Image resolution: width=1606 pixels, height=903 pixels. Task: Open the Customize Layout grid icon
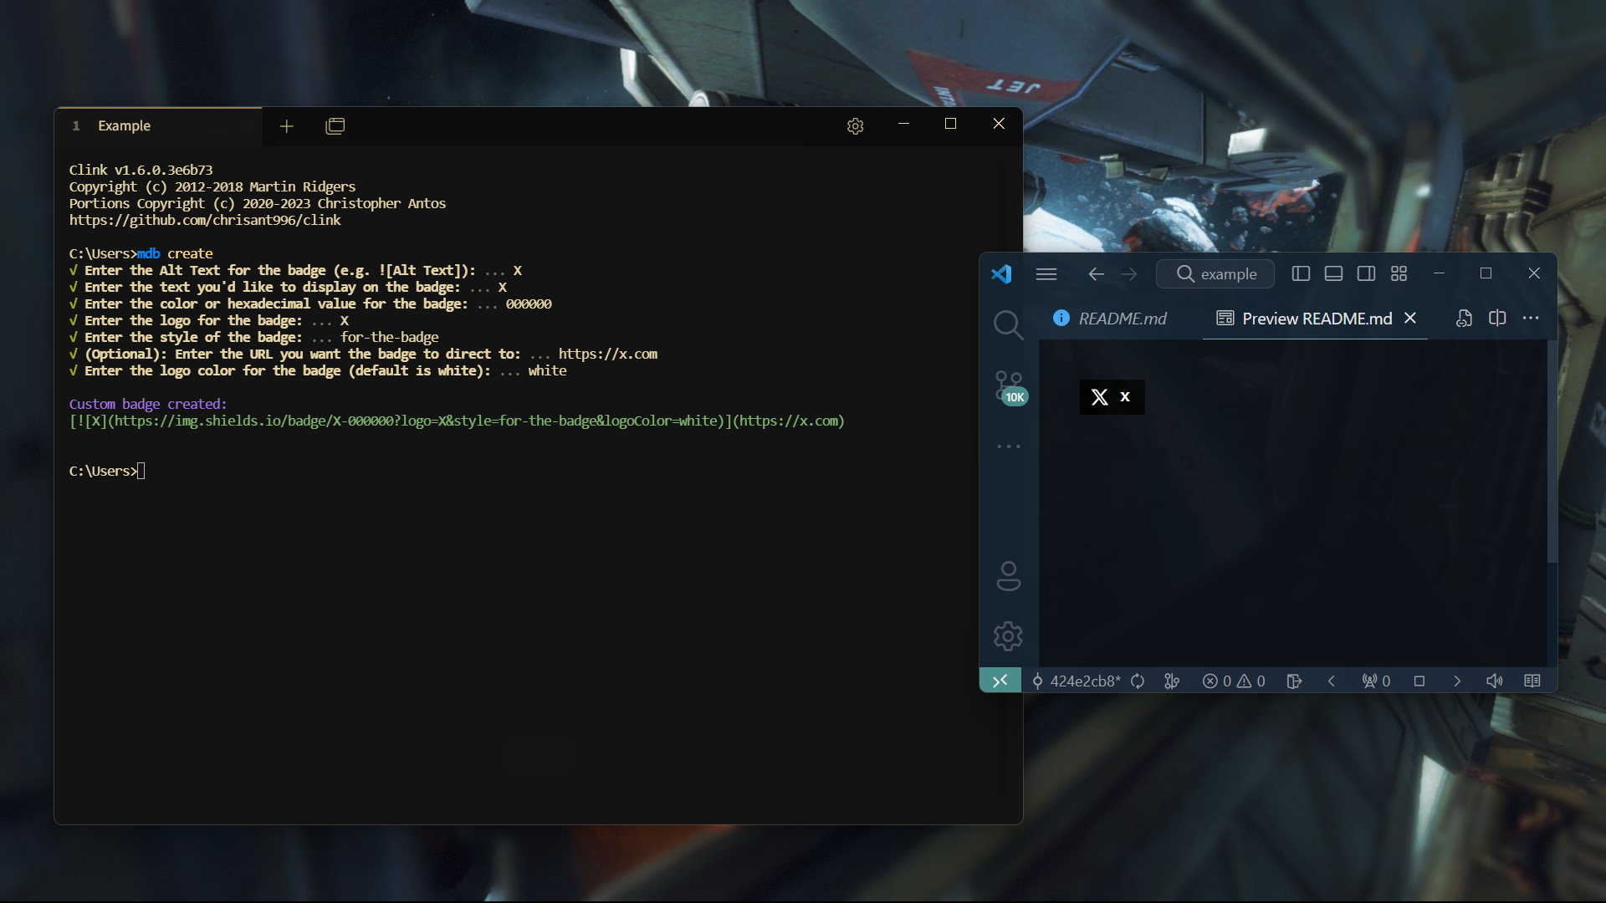click(x=1399, y=273)
